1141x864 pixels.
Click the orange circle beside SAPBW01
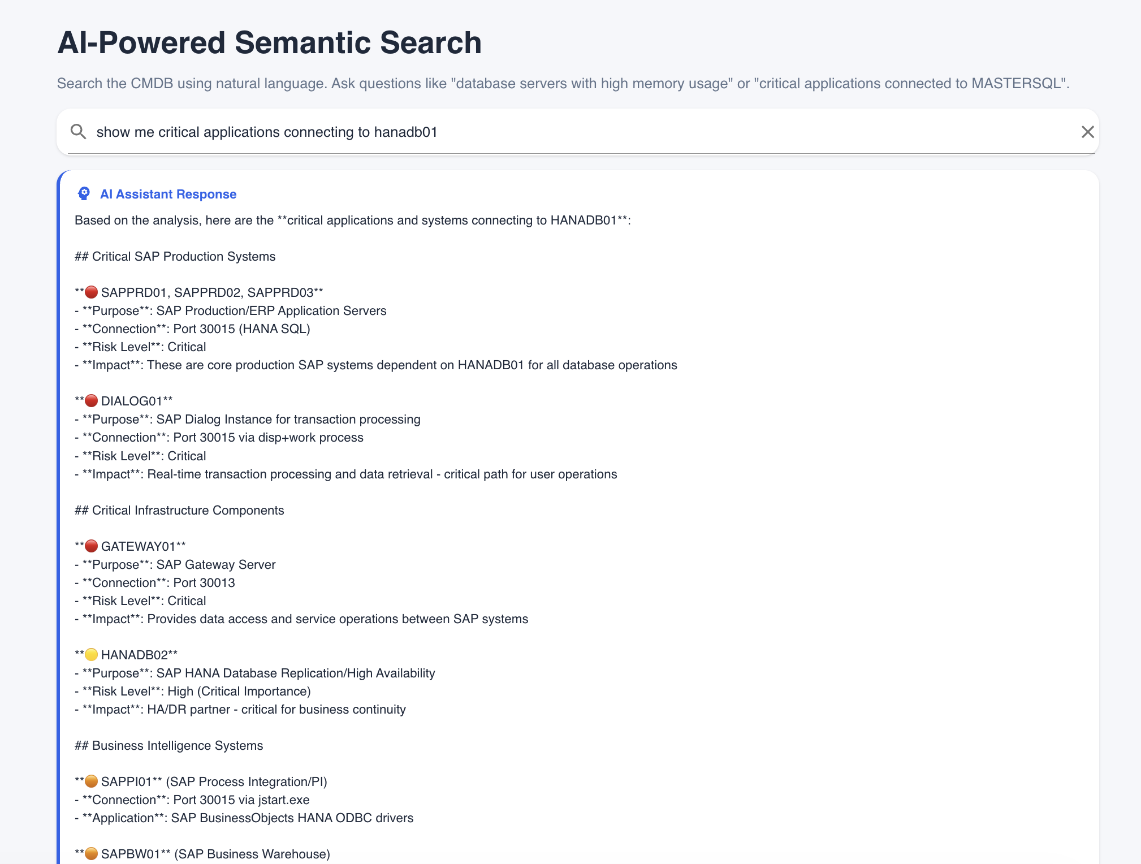(x=91, y=854)
